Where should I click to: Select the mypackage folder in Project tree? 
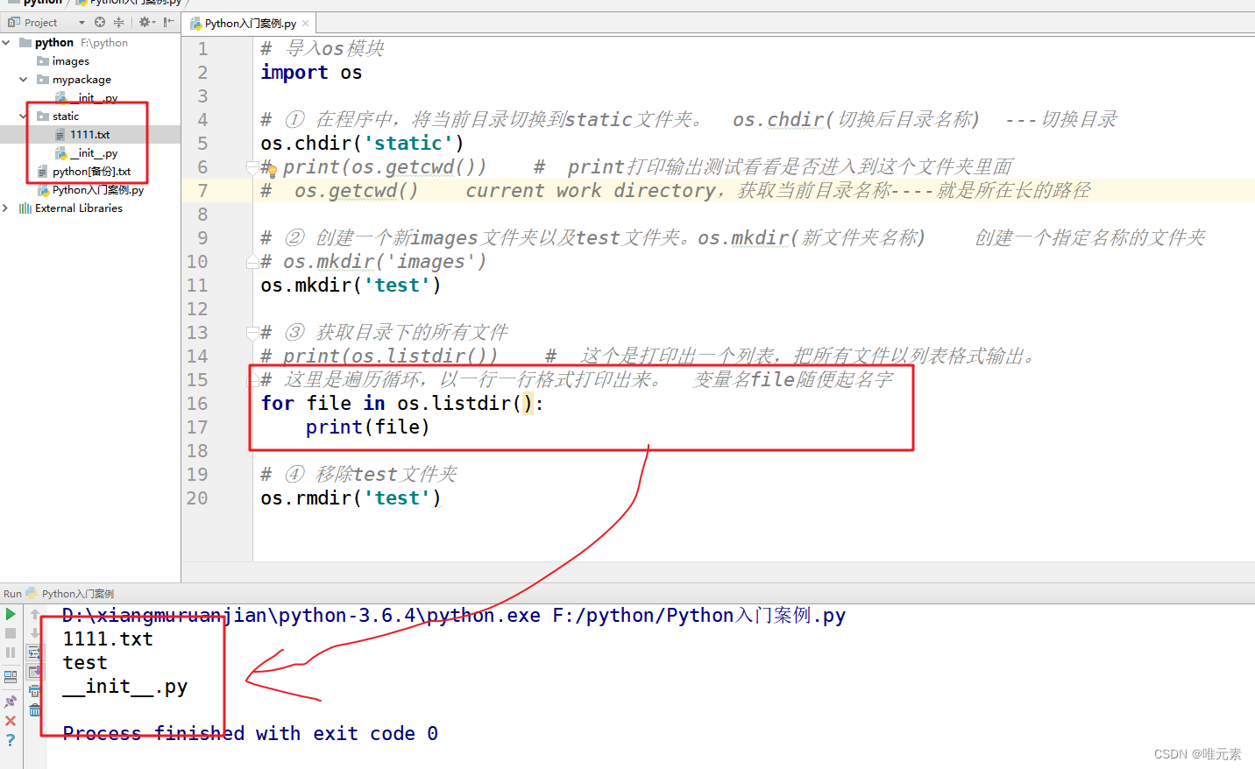(x=74, y=80)
